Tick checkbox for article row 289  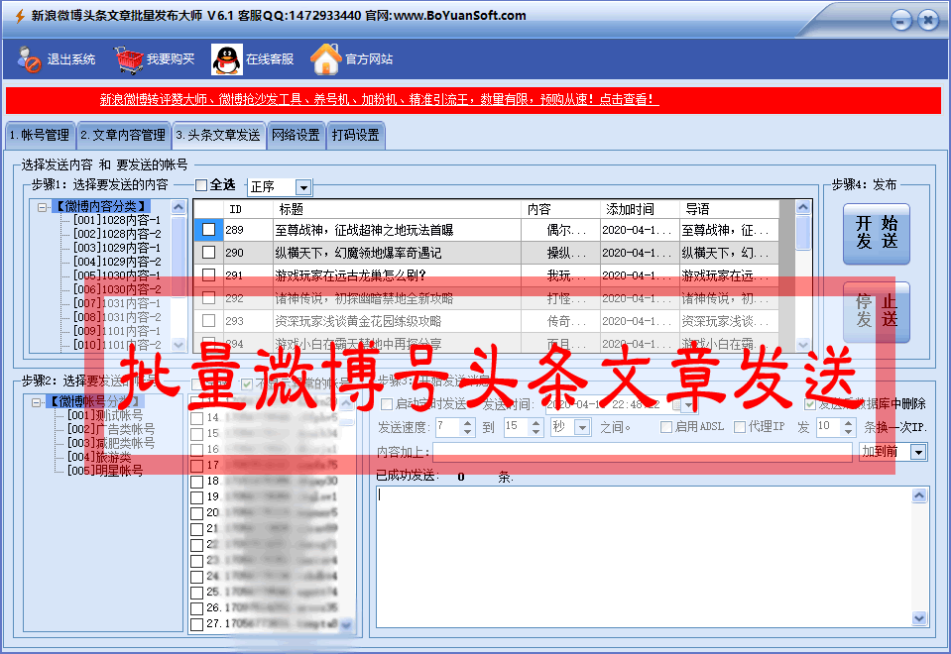point(208,230)
